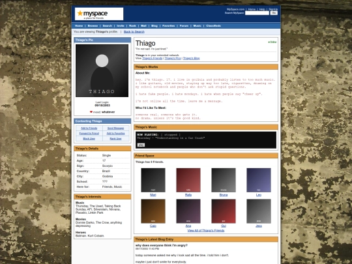
Task: Click the Thiago's Interests section header
Action: coord(102,197)
